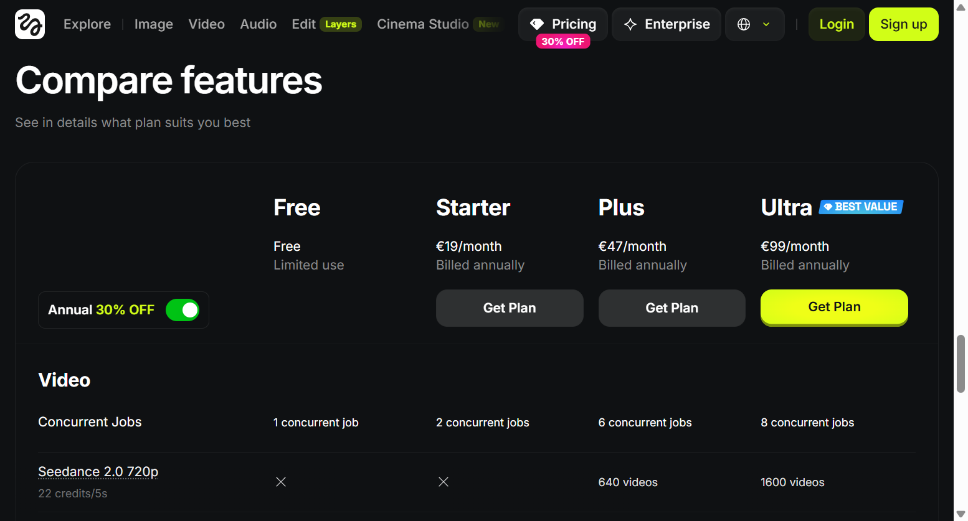968x521 pixels.
Task: Get the Starter plan
Action: [x=510, y=308]
